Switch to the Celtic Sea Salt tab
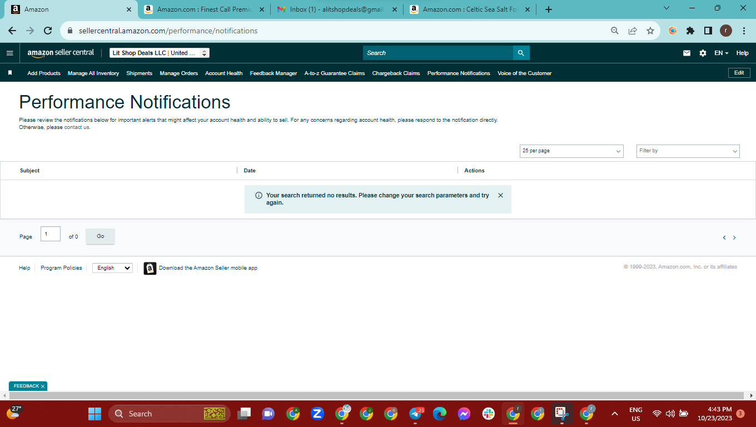The width and height of the screenshot is (756, 427). click(x=470, y=9)
